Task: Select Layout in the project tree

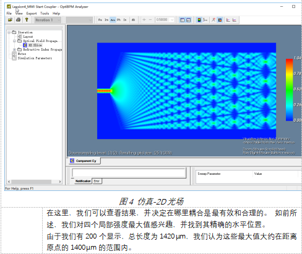Action: click(x=28, y=36)
